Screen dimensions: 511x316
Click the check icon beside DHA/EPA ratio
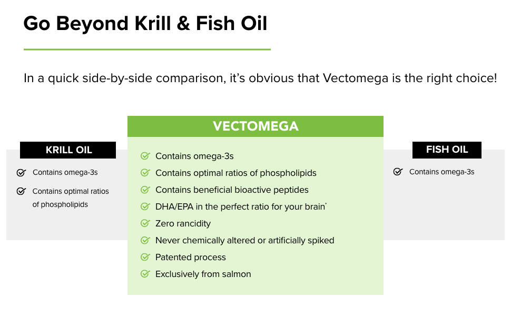[145, 206]
